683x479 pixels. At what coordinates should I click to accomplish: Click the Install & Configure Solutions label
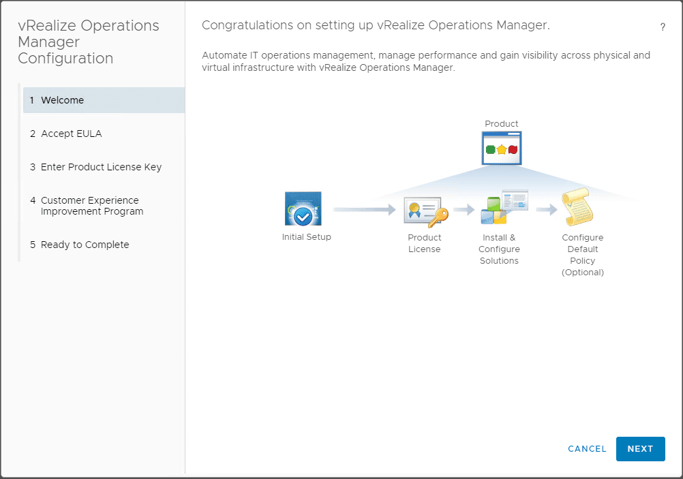[499, 249]
